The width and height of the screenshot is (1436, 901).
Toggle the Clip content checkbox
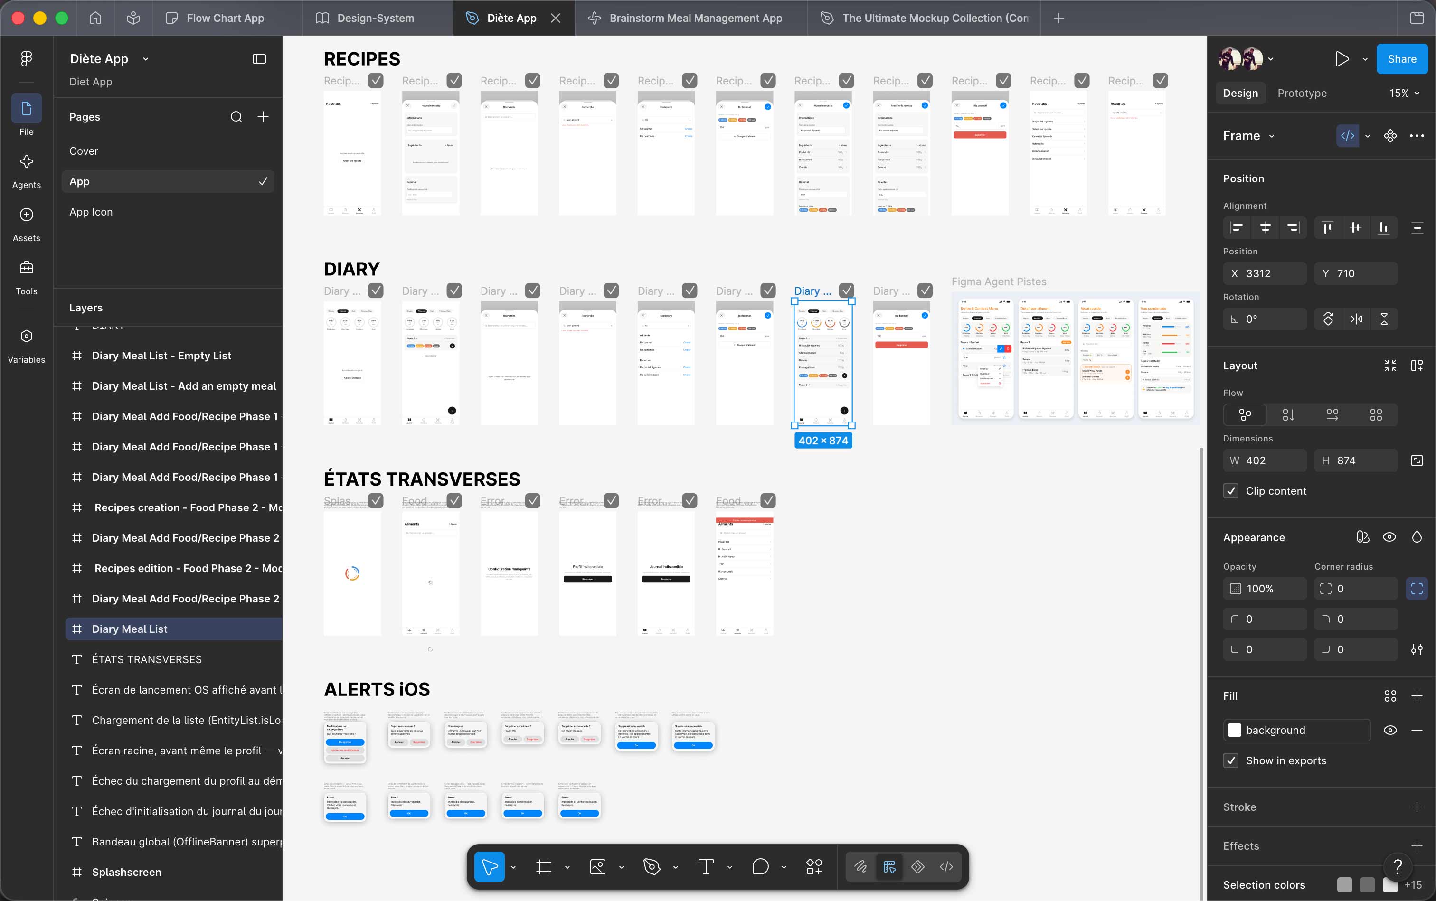pyautogui.click(x=1230, y=491)
